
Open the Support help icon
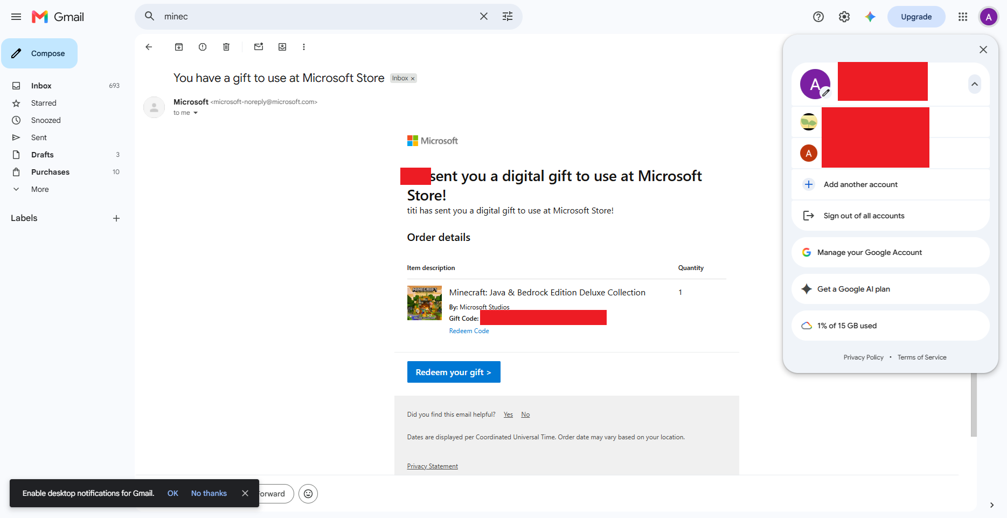(818, 17)
